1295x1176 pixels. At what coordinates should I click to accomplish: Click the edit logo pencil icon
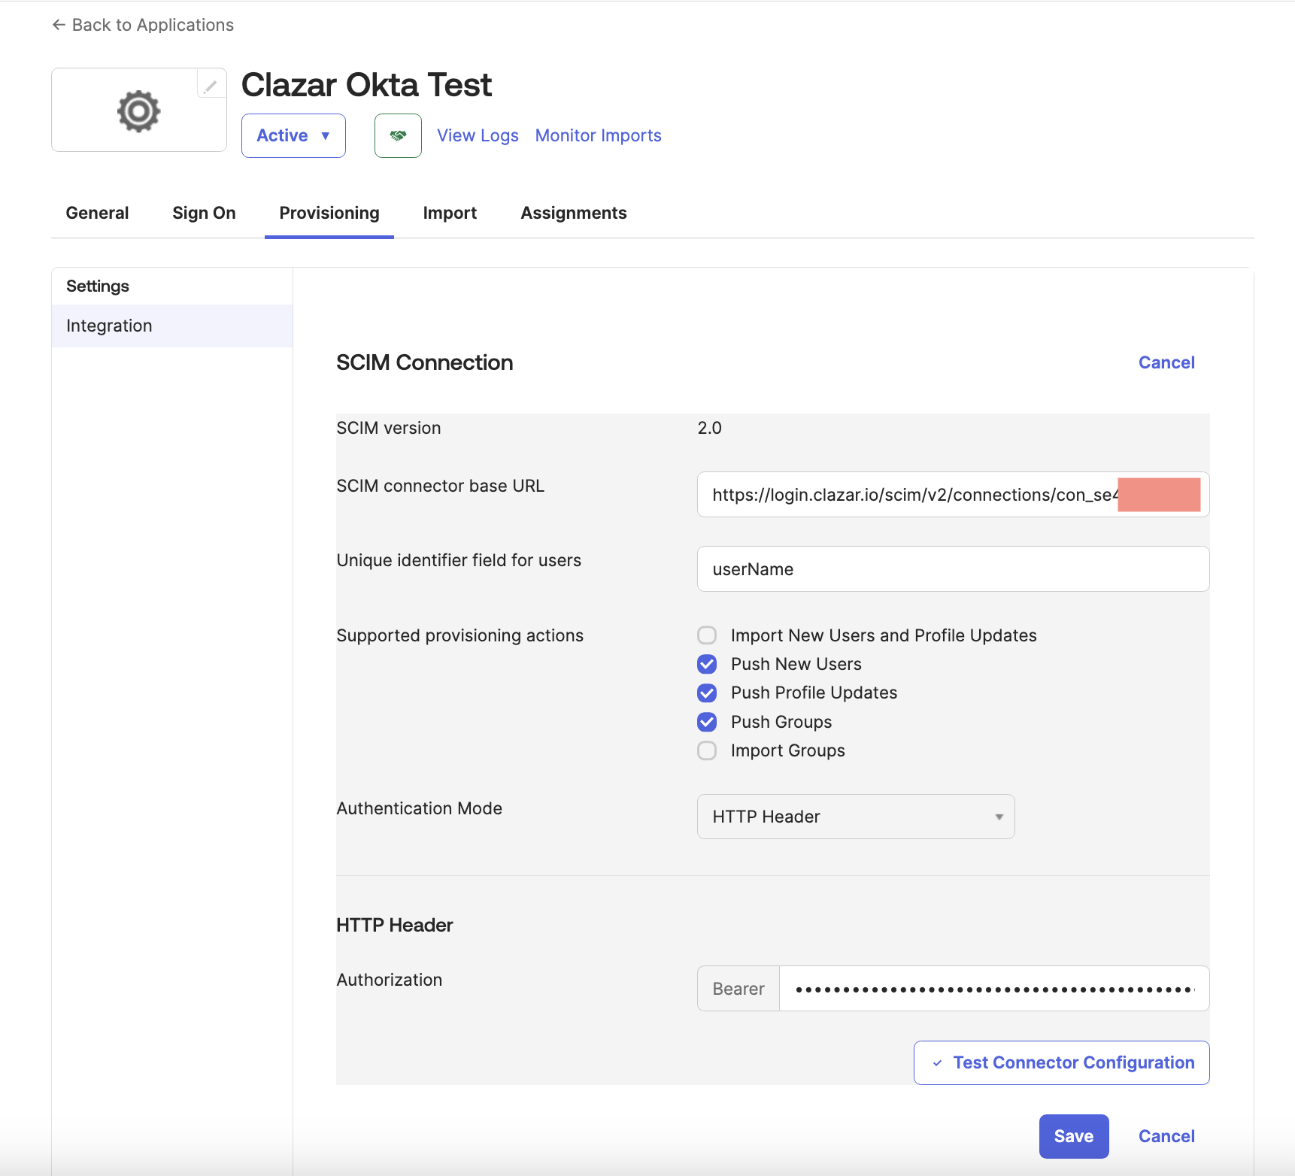click(x=211, y=86)
